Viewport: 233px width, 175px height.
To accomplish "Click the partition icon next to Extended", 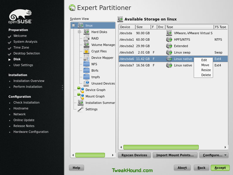I will coord(169,46).
